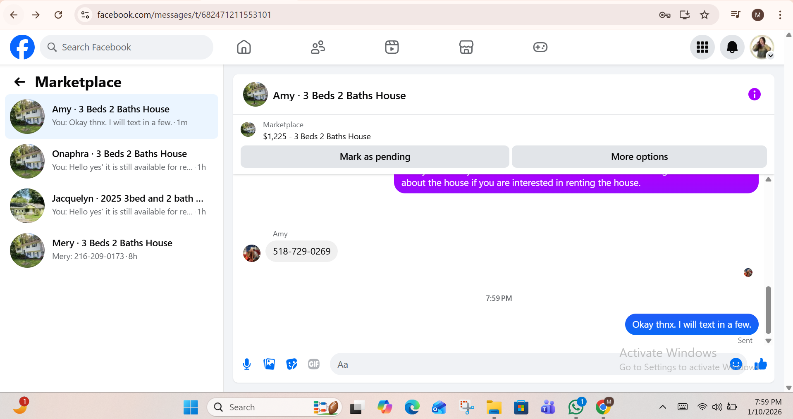
Task: Click the More options button
Action: click(639, 157)
